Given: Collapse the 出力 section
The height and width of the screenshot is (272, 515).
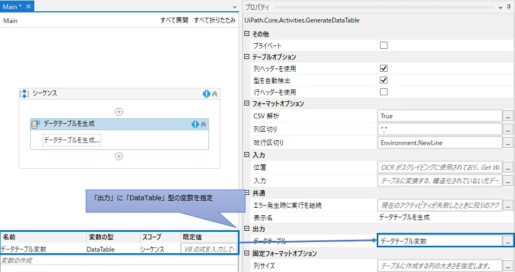Looking at the screenshot, I should point(247,228).
